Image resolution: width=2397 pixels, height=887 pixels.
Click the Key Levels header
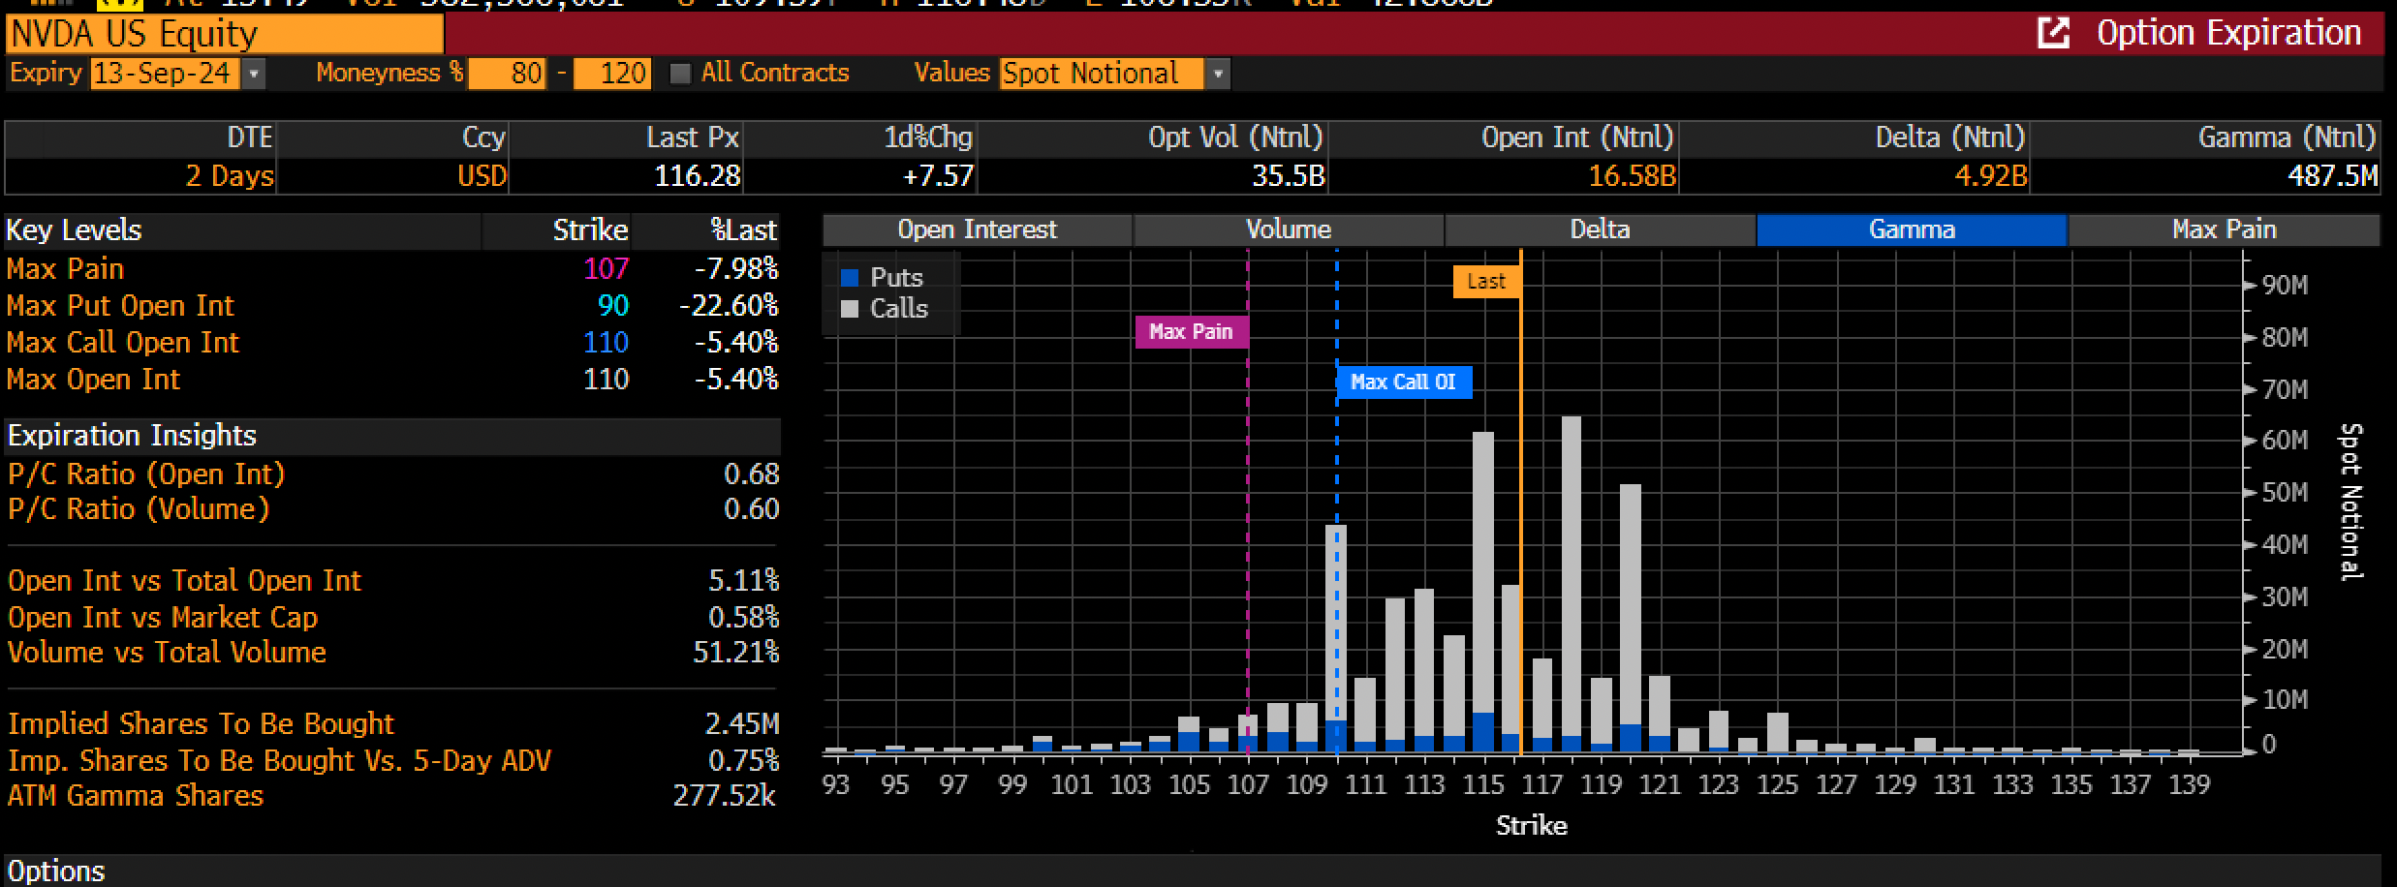[74, 230]
